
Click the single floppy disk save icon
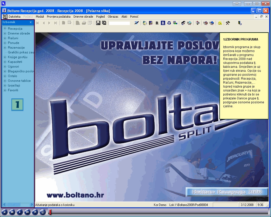[98, 23]
